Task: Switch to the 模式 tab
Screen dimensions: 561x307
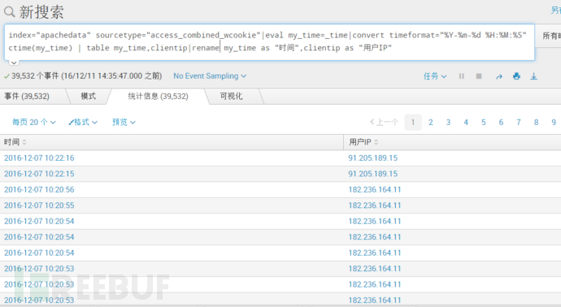Action: click(x=88, y=96)
